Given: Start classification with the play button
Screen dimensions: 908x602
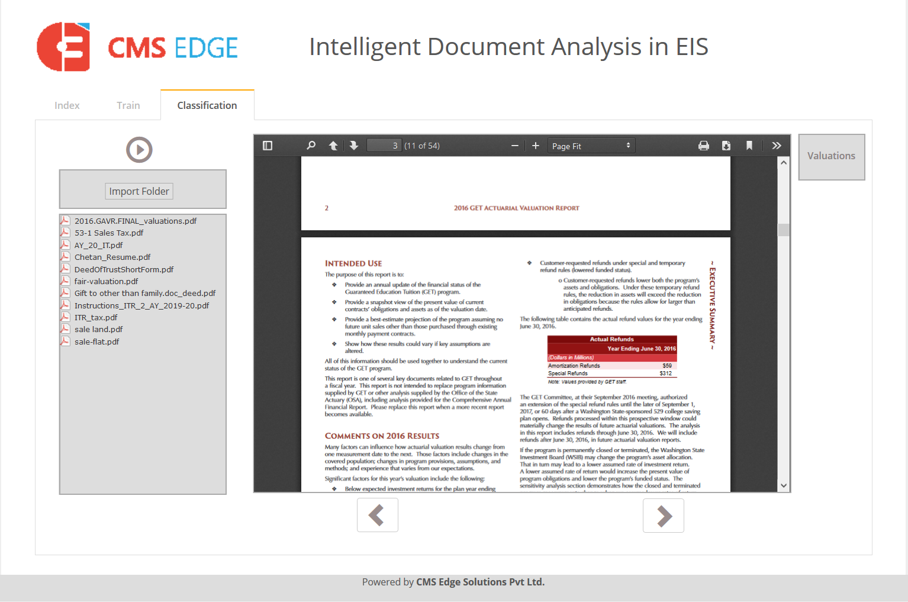Looking at the screenshot, I should [x=140, y=150].
